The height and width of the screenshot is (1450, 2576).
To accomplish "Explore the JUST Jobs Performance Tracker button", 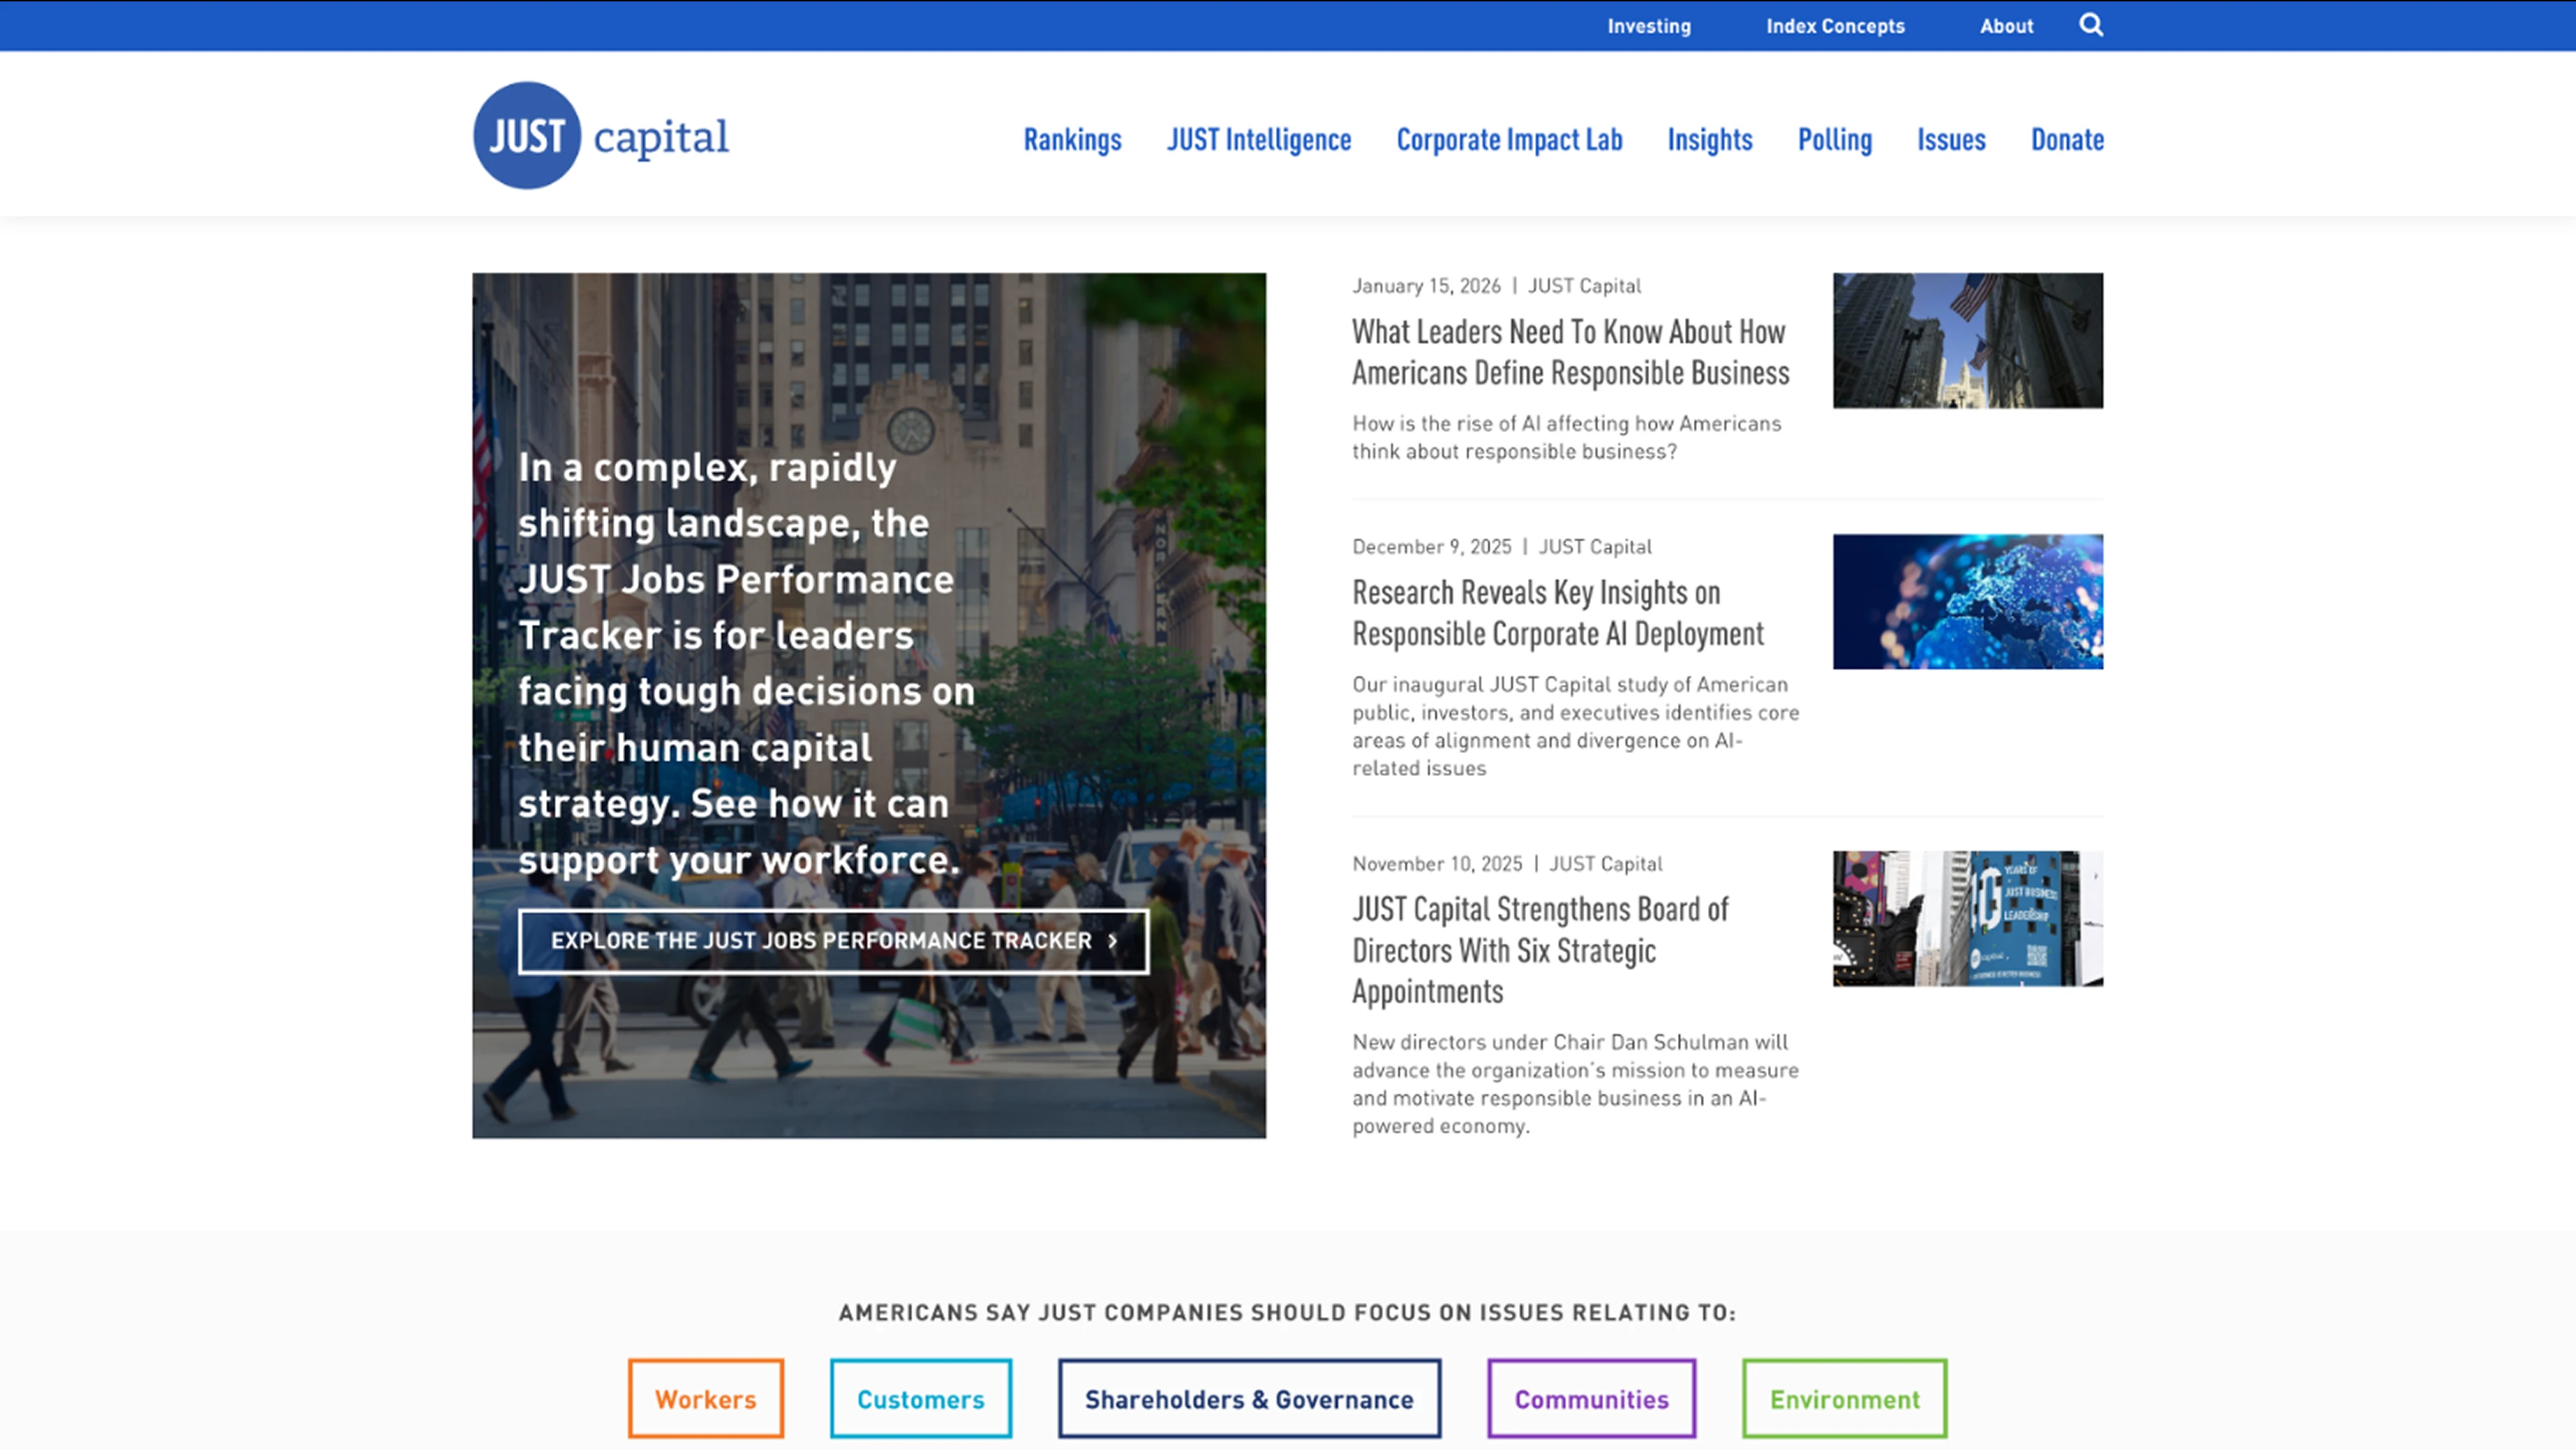I will point(833,941).
